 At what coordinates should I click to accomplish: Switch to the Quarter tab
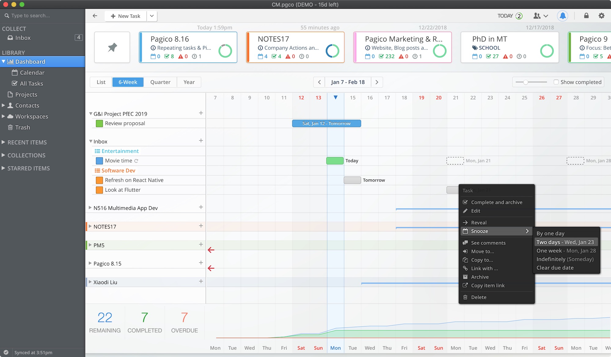click(x=160, y=82)
